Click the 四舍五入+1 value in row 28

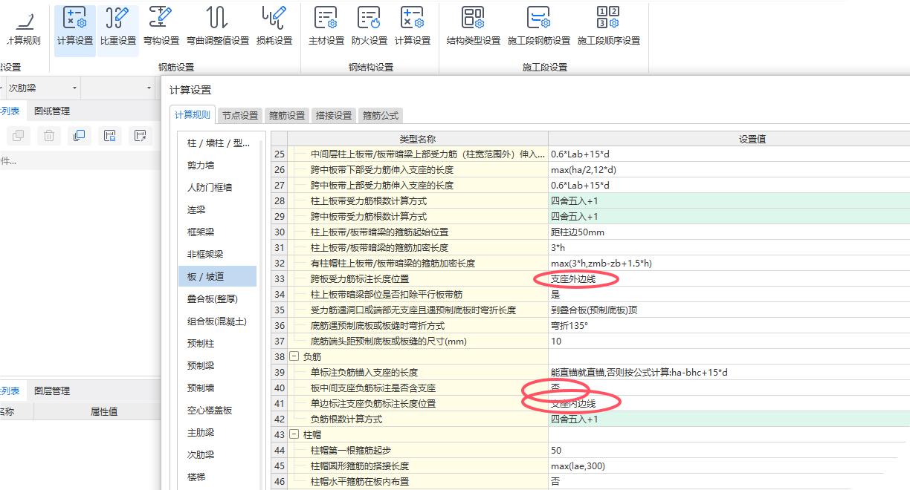pos(575,201)
